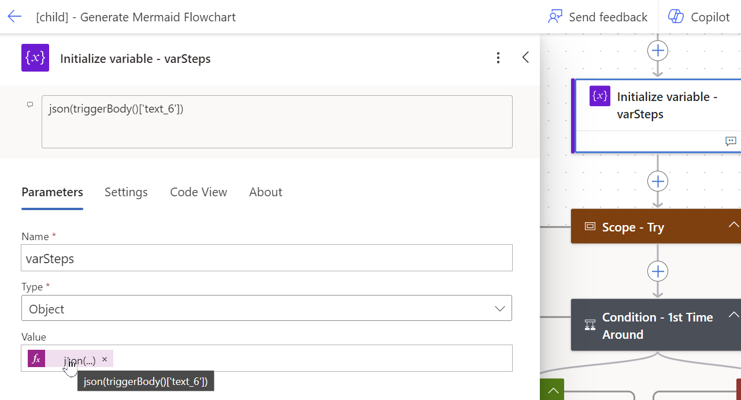Remove the json expression token
Viewport: 741px width, 400px height.
[x=105, y=359]
